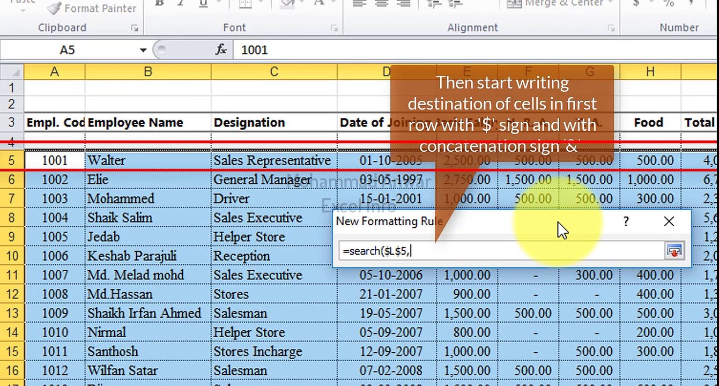This screenshot has height=386, width=719.
Task: Click the 'Empl. Cod' header cell
Action: tap(55, 122)
